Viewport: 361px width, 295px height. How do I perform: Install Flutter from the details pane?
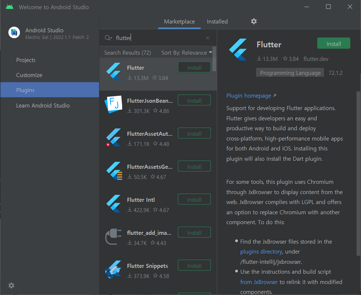click(x=333, y=43)
